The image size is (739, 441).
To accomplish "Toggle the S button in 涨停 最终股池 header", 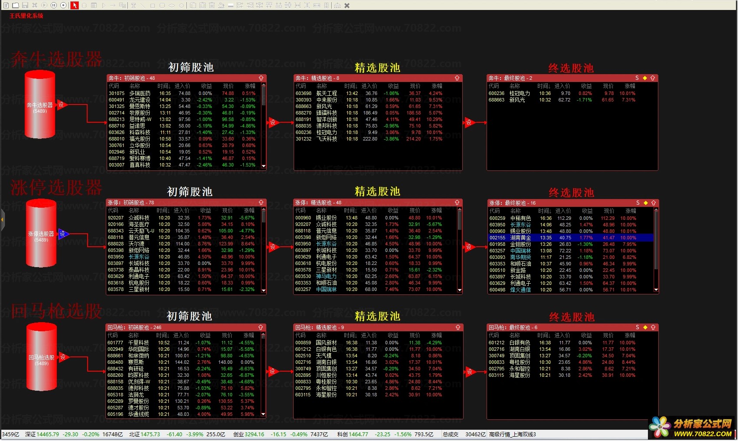I will [638, 203].
